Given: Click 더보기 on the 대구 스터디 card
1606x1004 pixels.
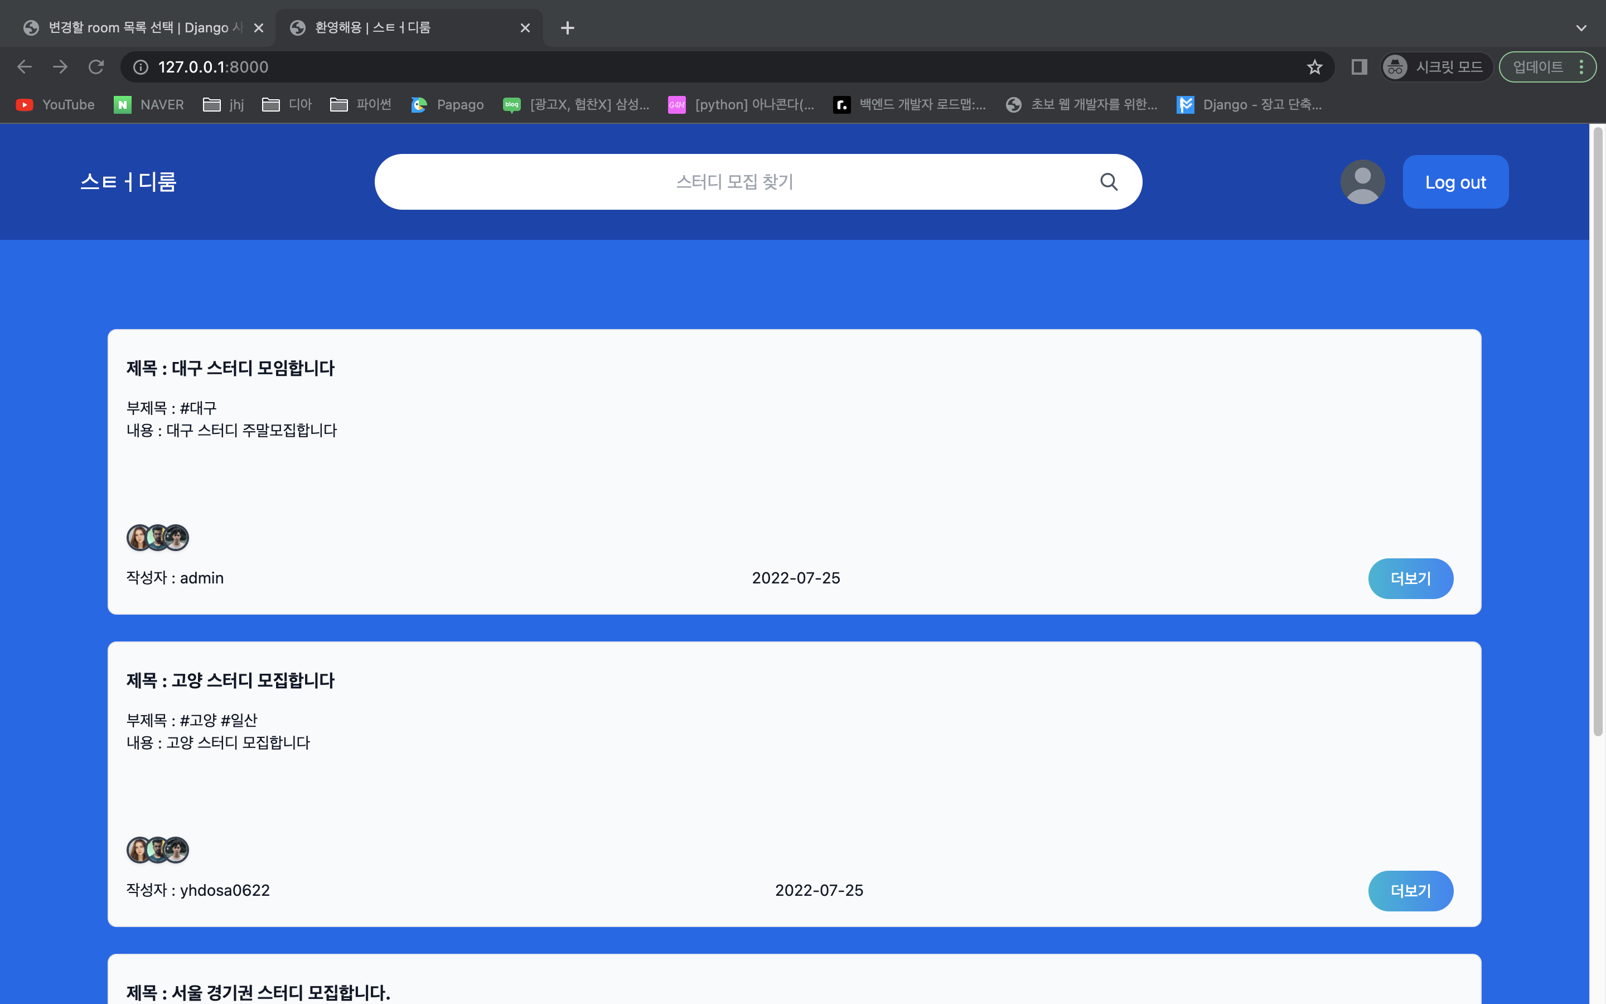Looking at the screenshot, I should (1410, 578).
